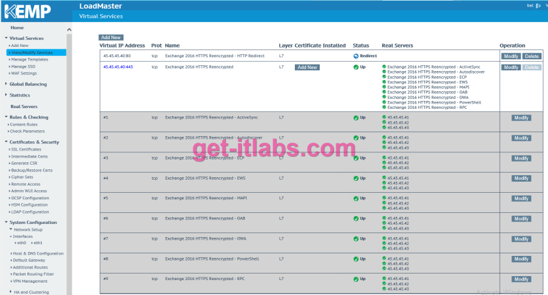The image size is (548, 295).
Task: Click the Redirect status icon
Action: 356,56
